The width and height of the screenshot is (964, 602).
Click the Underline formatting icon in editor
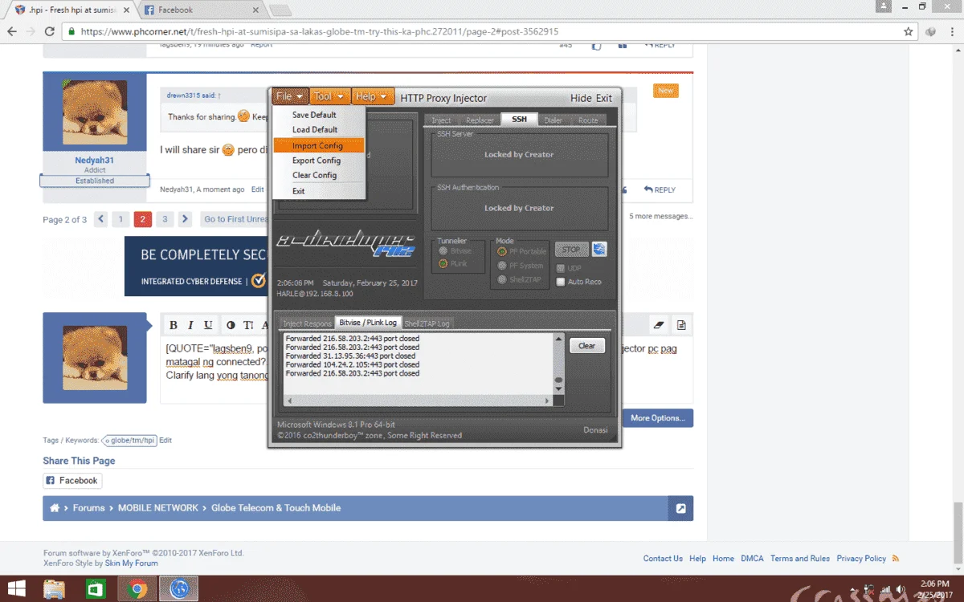point(208,325)
